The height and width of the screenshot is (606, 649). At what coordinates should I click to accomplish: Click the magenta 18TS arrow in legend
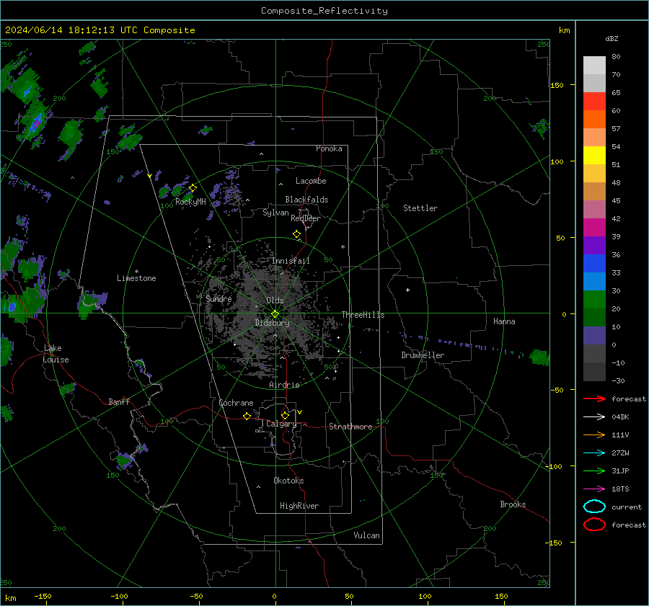pyautogui.click(x=594, y=489)
